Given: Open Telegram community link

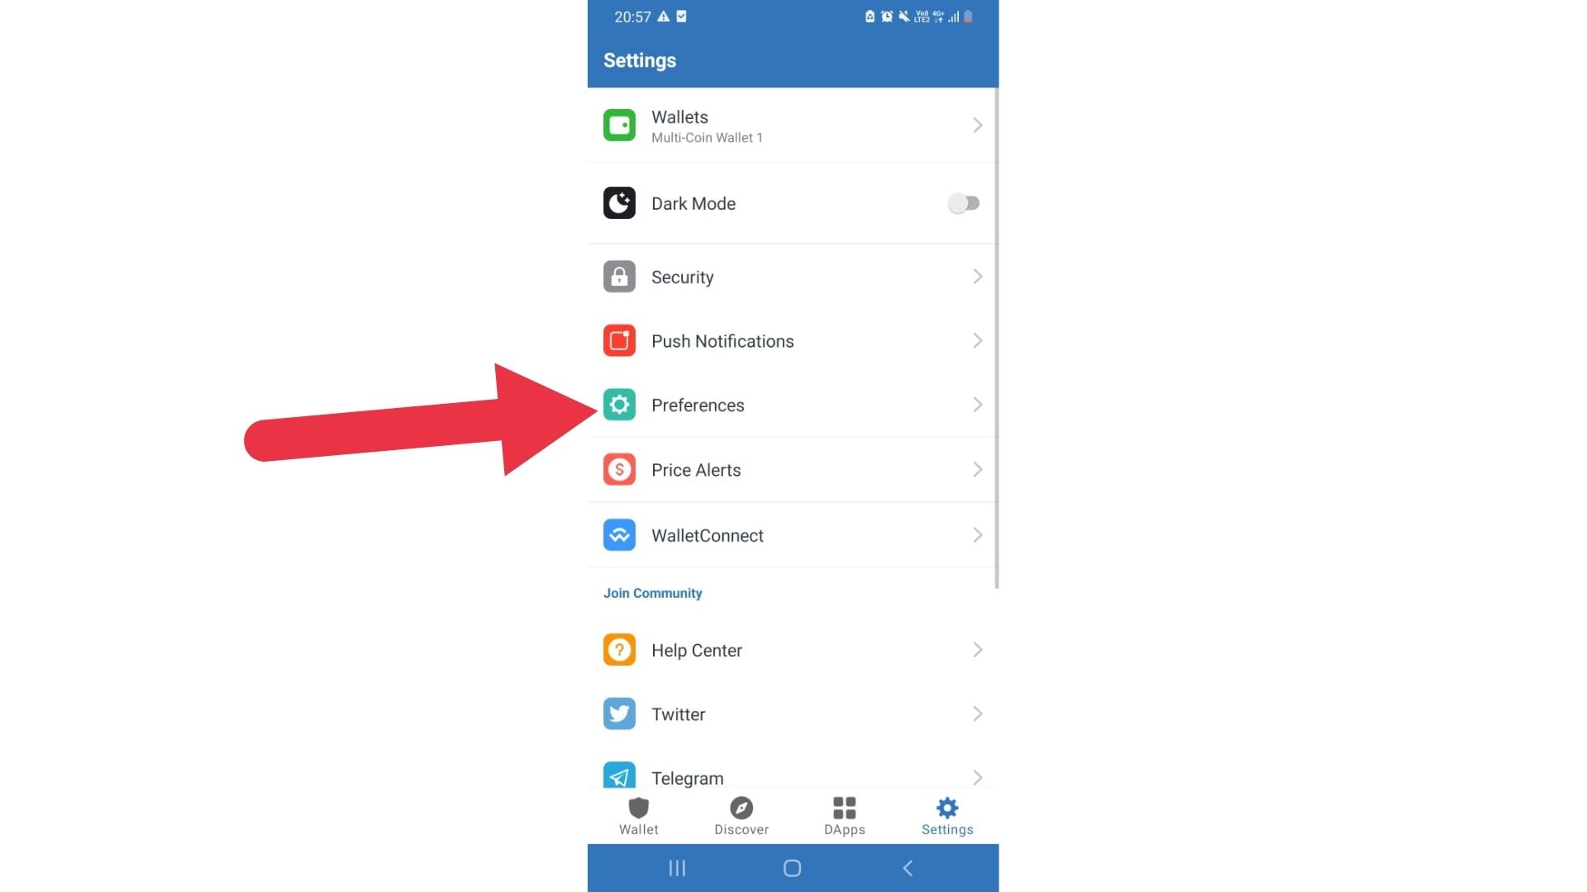Looking at the screenshot, I should pyautogui.click(x=793, y=778).
